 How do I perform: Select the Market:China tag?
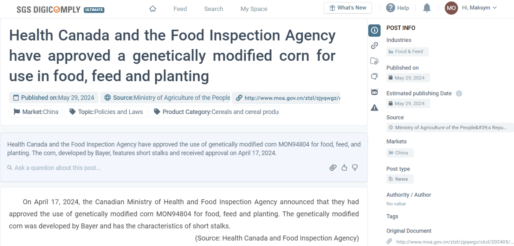click(36, 111)
